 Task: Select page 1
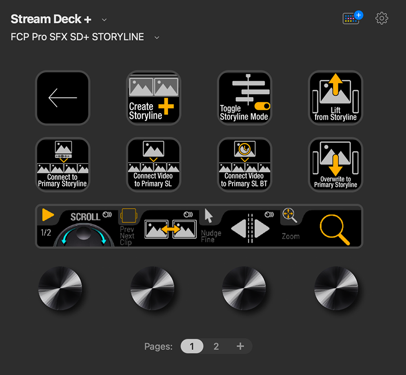coord(192,346)
